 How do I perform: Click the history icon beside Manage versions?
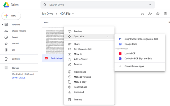click(70, 77)
